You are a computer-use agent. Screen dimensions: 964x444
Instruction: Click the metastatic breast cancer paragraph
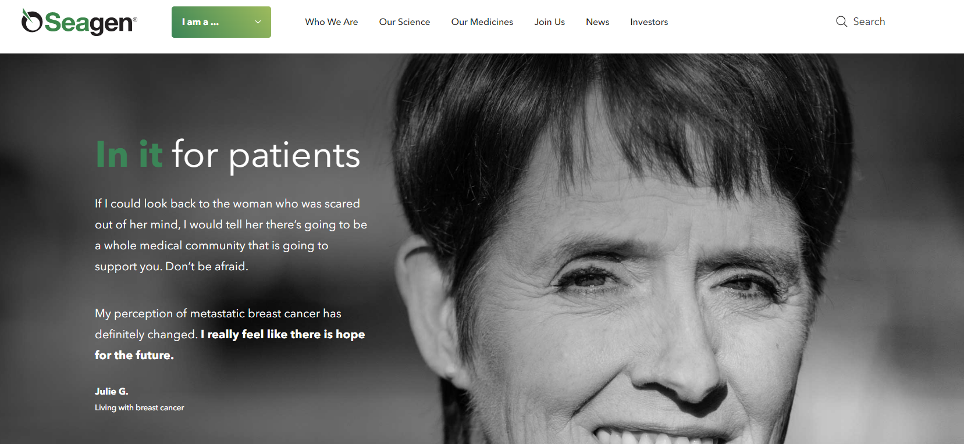pyautogui.click(x=230, y=334)
